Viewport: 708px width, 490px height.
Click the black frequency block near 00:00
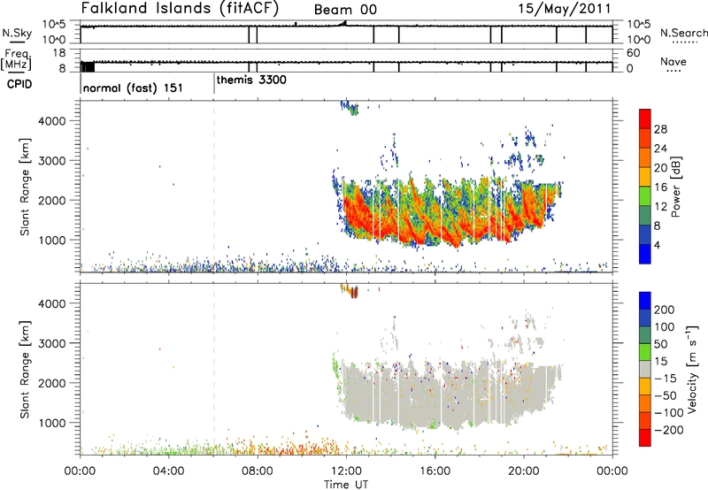click(88, 66)
